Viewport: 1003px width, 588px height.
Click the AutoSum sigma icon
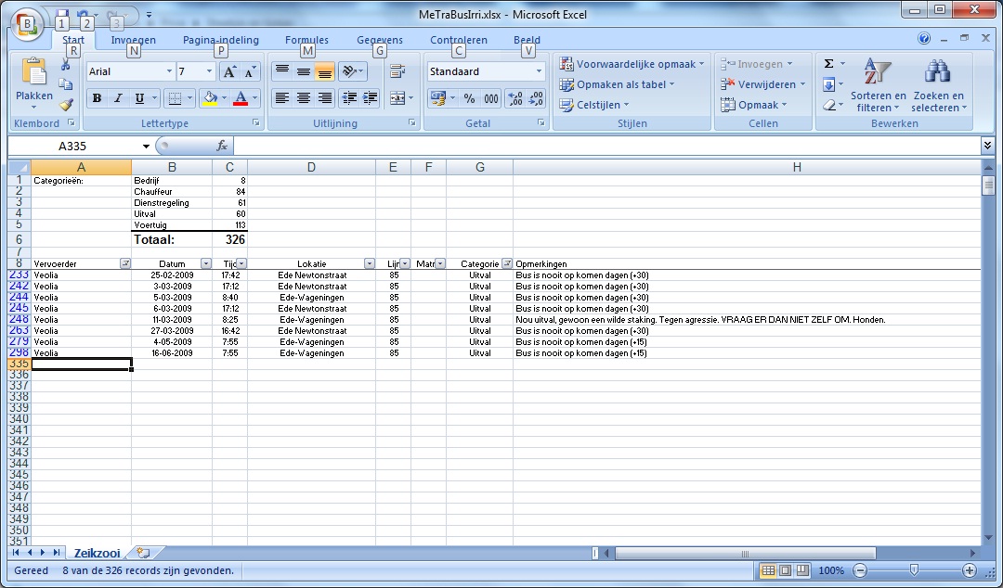(828, 64)
